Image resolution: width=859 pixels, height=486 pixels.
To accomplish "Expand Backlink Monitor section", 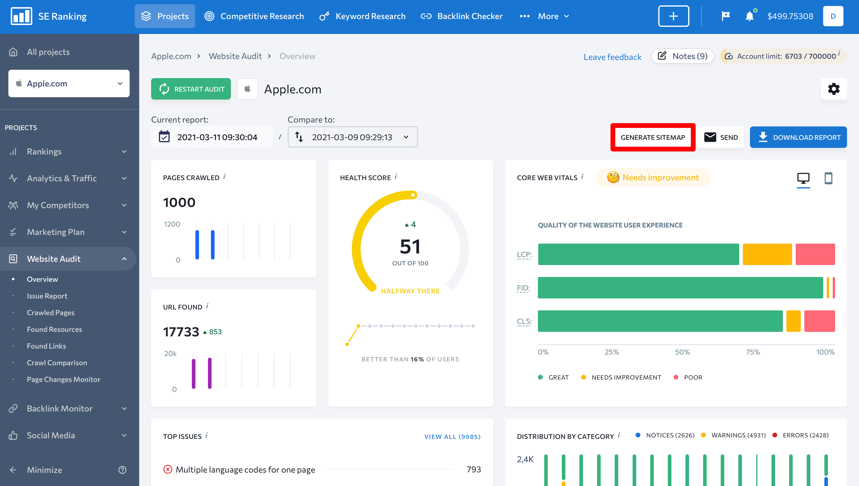I will pyautogui.click(x=124, y=408).
